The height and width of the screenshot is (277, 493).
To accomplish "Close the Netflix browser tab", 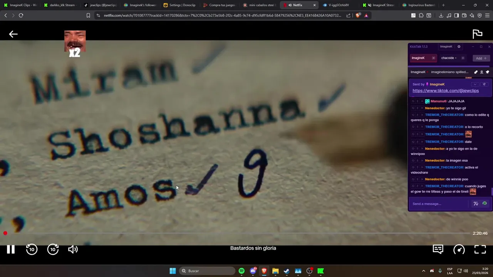I will tap(314, 5).
